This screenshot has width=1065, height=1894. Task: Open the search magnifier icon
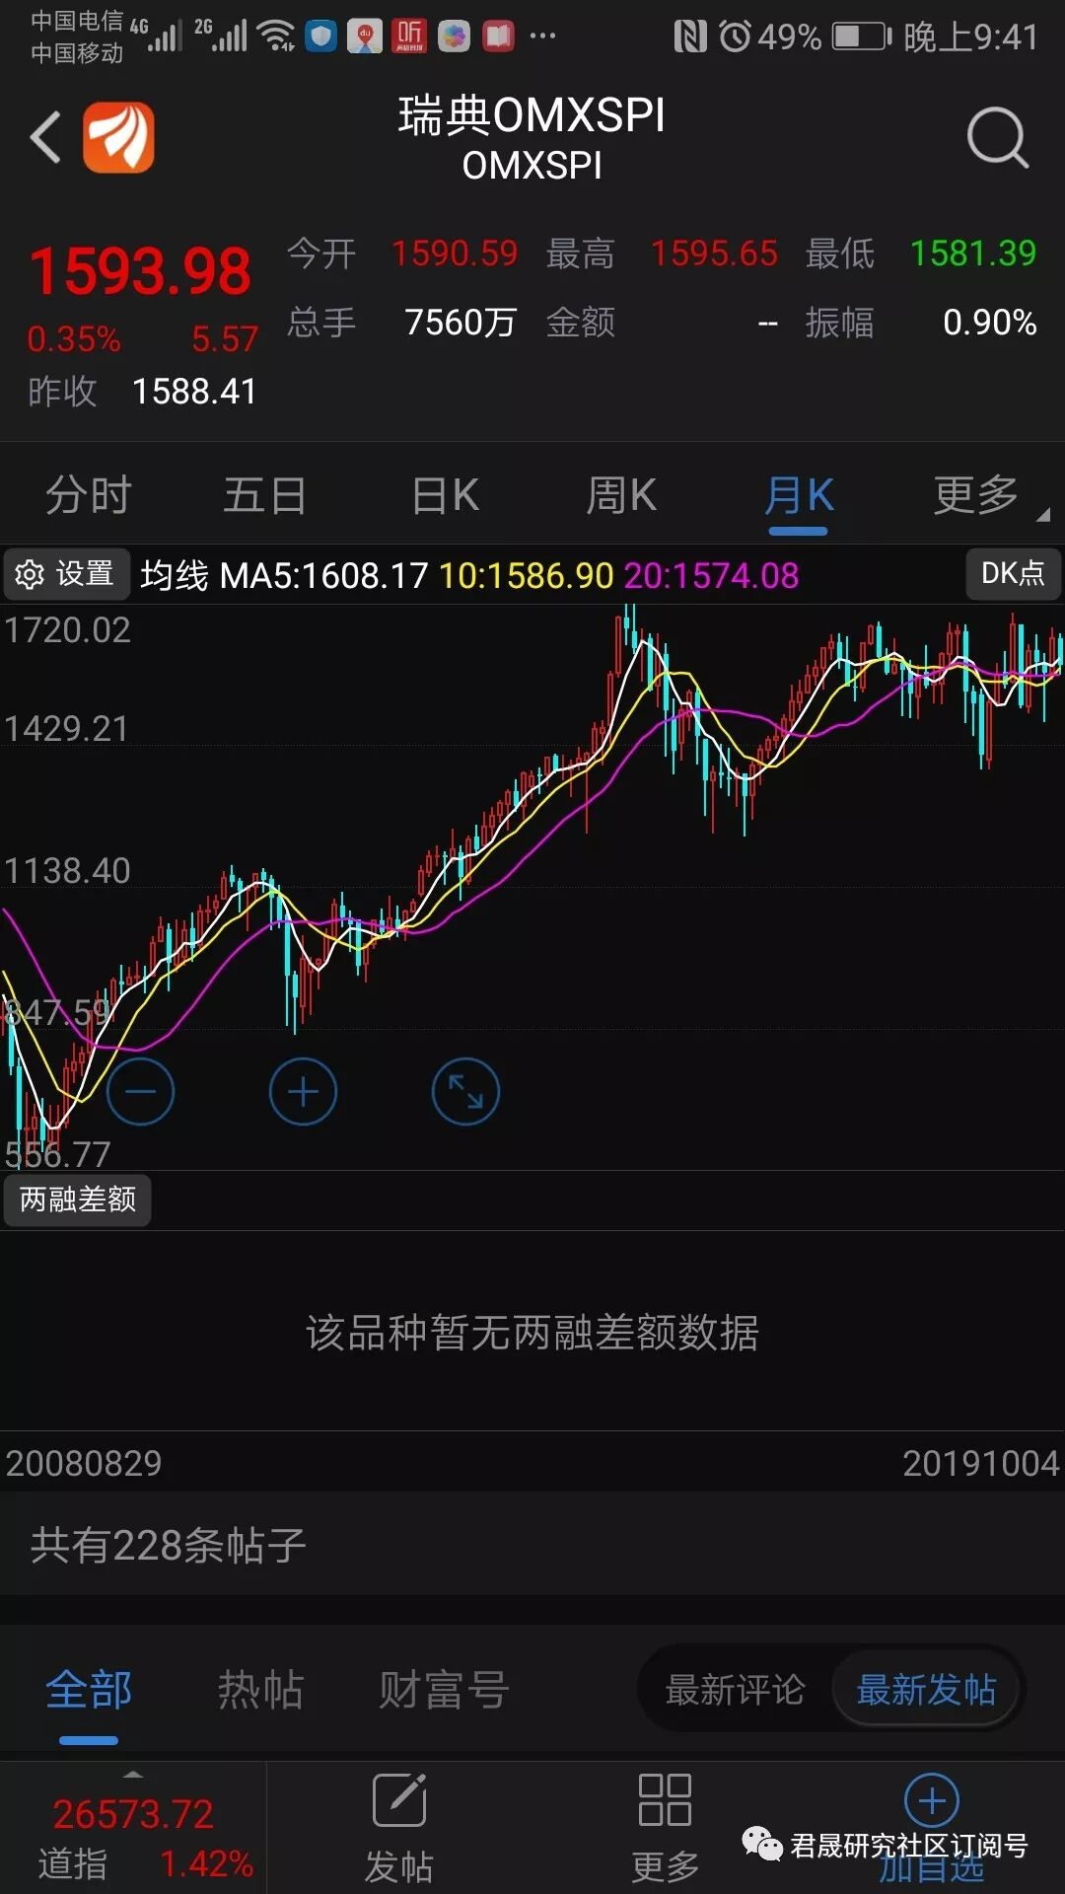(x=998, y=137)
